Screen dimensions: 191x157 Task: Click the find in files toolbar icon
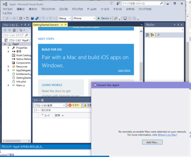116,18
